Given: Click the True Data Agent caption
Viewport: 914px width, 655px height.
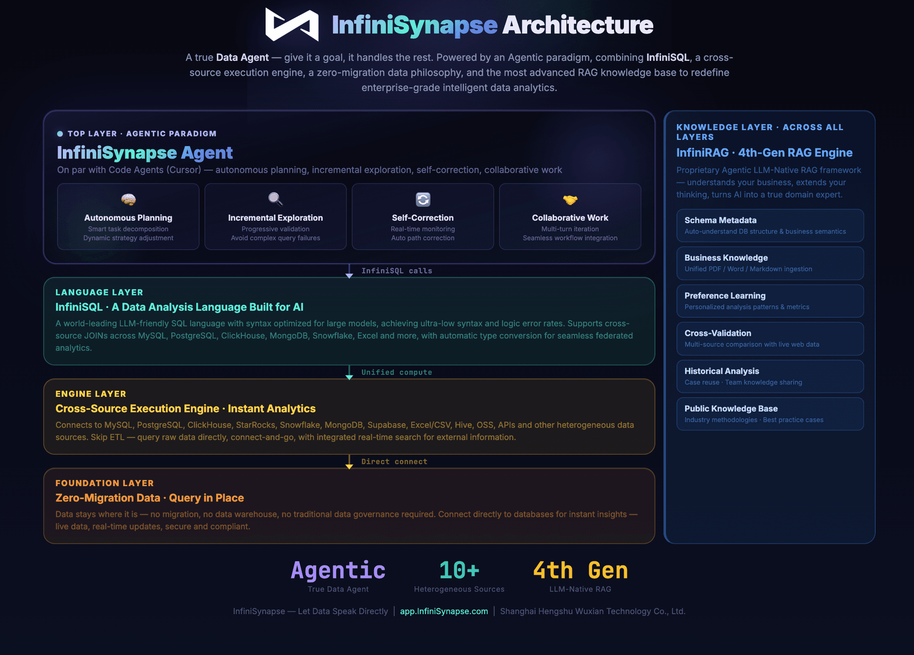Looking at the screenshot, I should [x=338, y=589].
